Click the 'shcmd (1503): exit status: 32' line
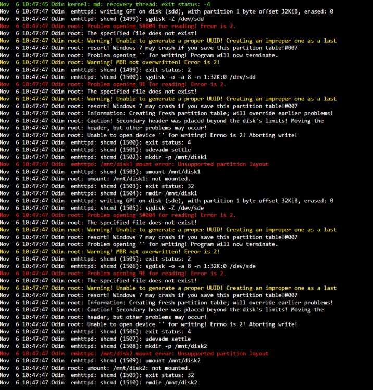The image size is (373, 390). (97, 186)
